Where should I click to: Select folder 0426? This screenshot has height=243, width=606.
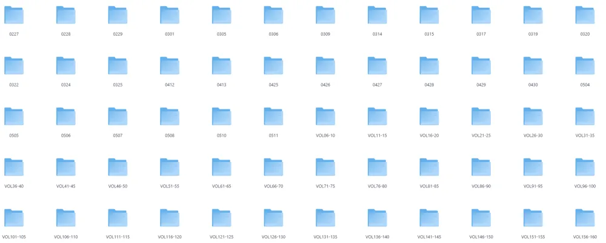(325, 66)
